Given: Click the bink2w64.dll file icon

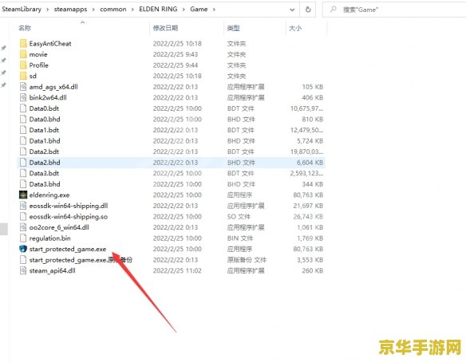Looking at the screenshot, I should [x=23, y=97].
